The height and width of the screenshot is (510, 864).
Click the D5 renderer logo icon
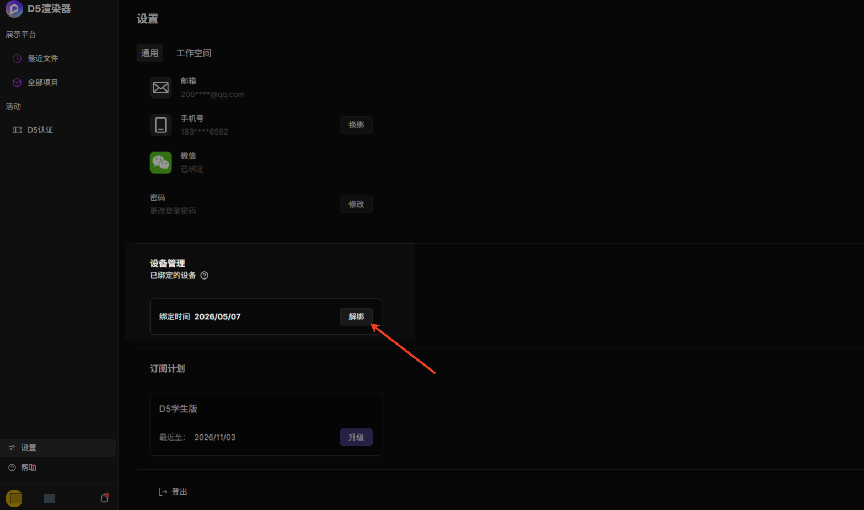point(14,8)
